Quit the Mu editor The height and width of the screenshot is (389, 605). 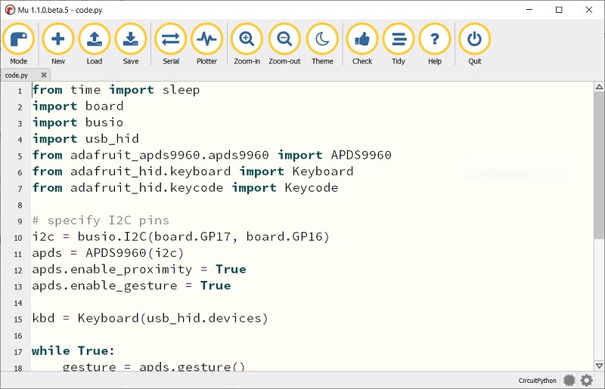click(474, 39)
